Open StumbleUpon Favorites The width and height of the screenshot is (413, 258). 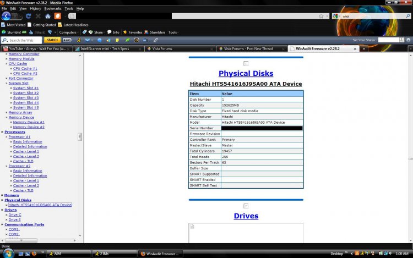133,32
